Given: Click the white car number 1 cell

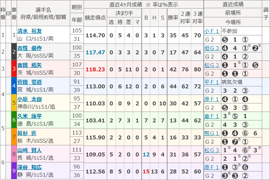Looking at the screenshot, I should coord(14,35).
